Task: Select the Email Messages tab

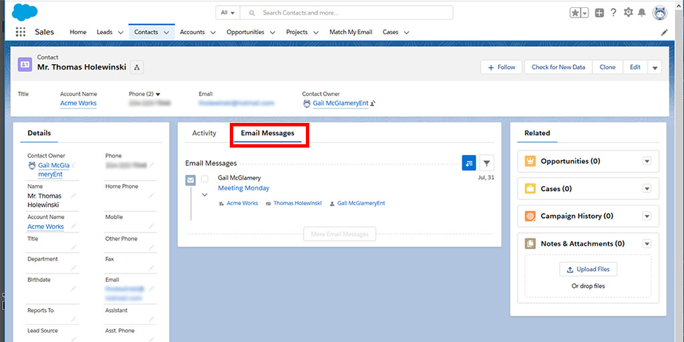Action: [x=268, y=133]
